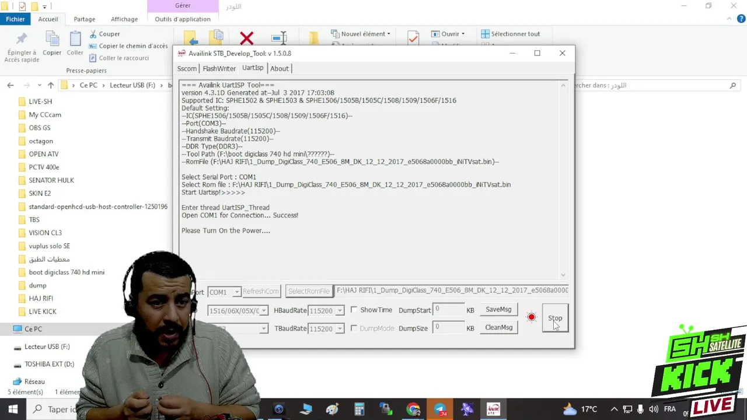Select the SENATOR HULK folder
Viewport: 747px width, 420px height.
pos(51,180)
